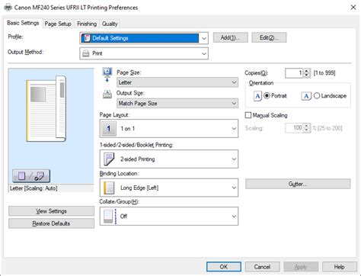Click the Collate/Group Off icon
Screen dimensions: 361x276
pos(110,217)
